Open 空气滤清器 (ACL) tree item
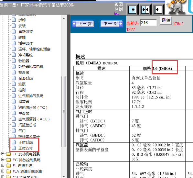Viewport: 193px width, 178px height. click(34, 119)
